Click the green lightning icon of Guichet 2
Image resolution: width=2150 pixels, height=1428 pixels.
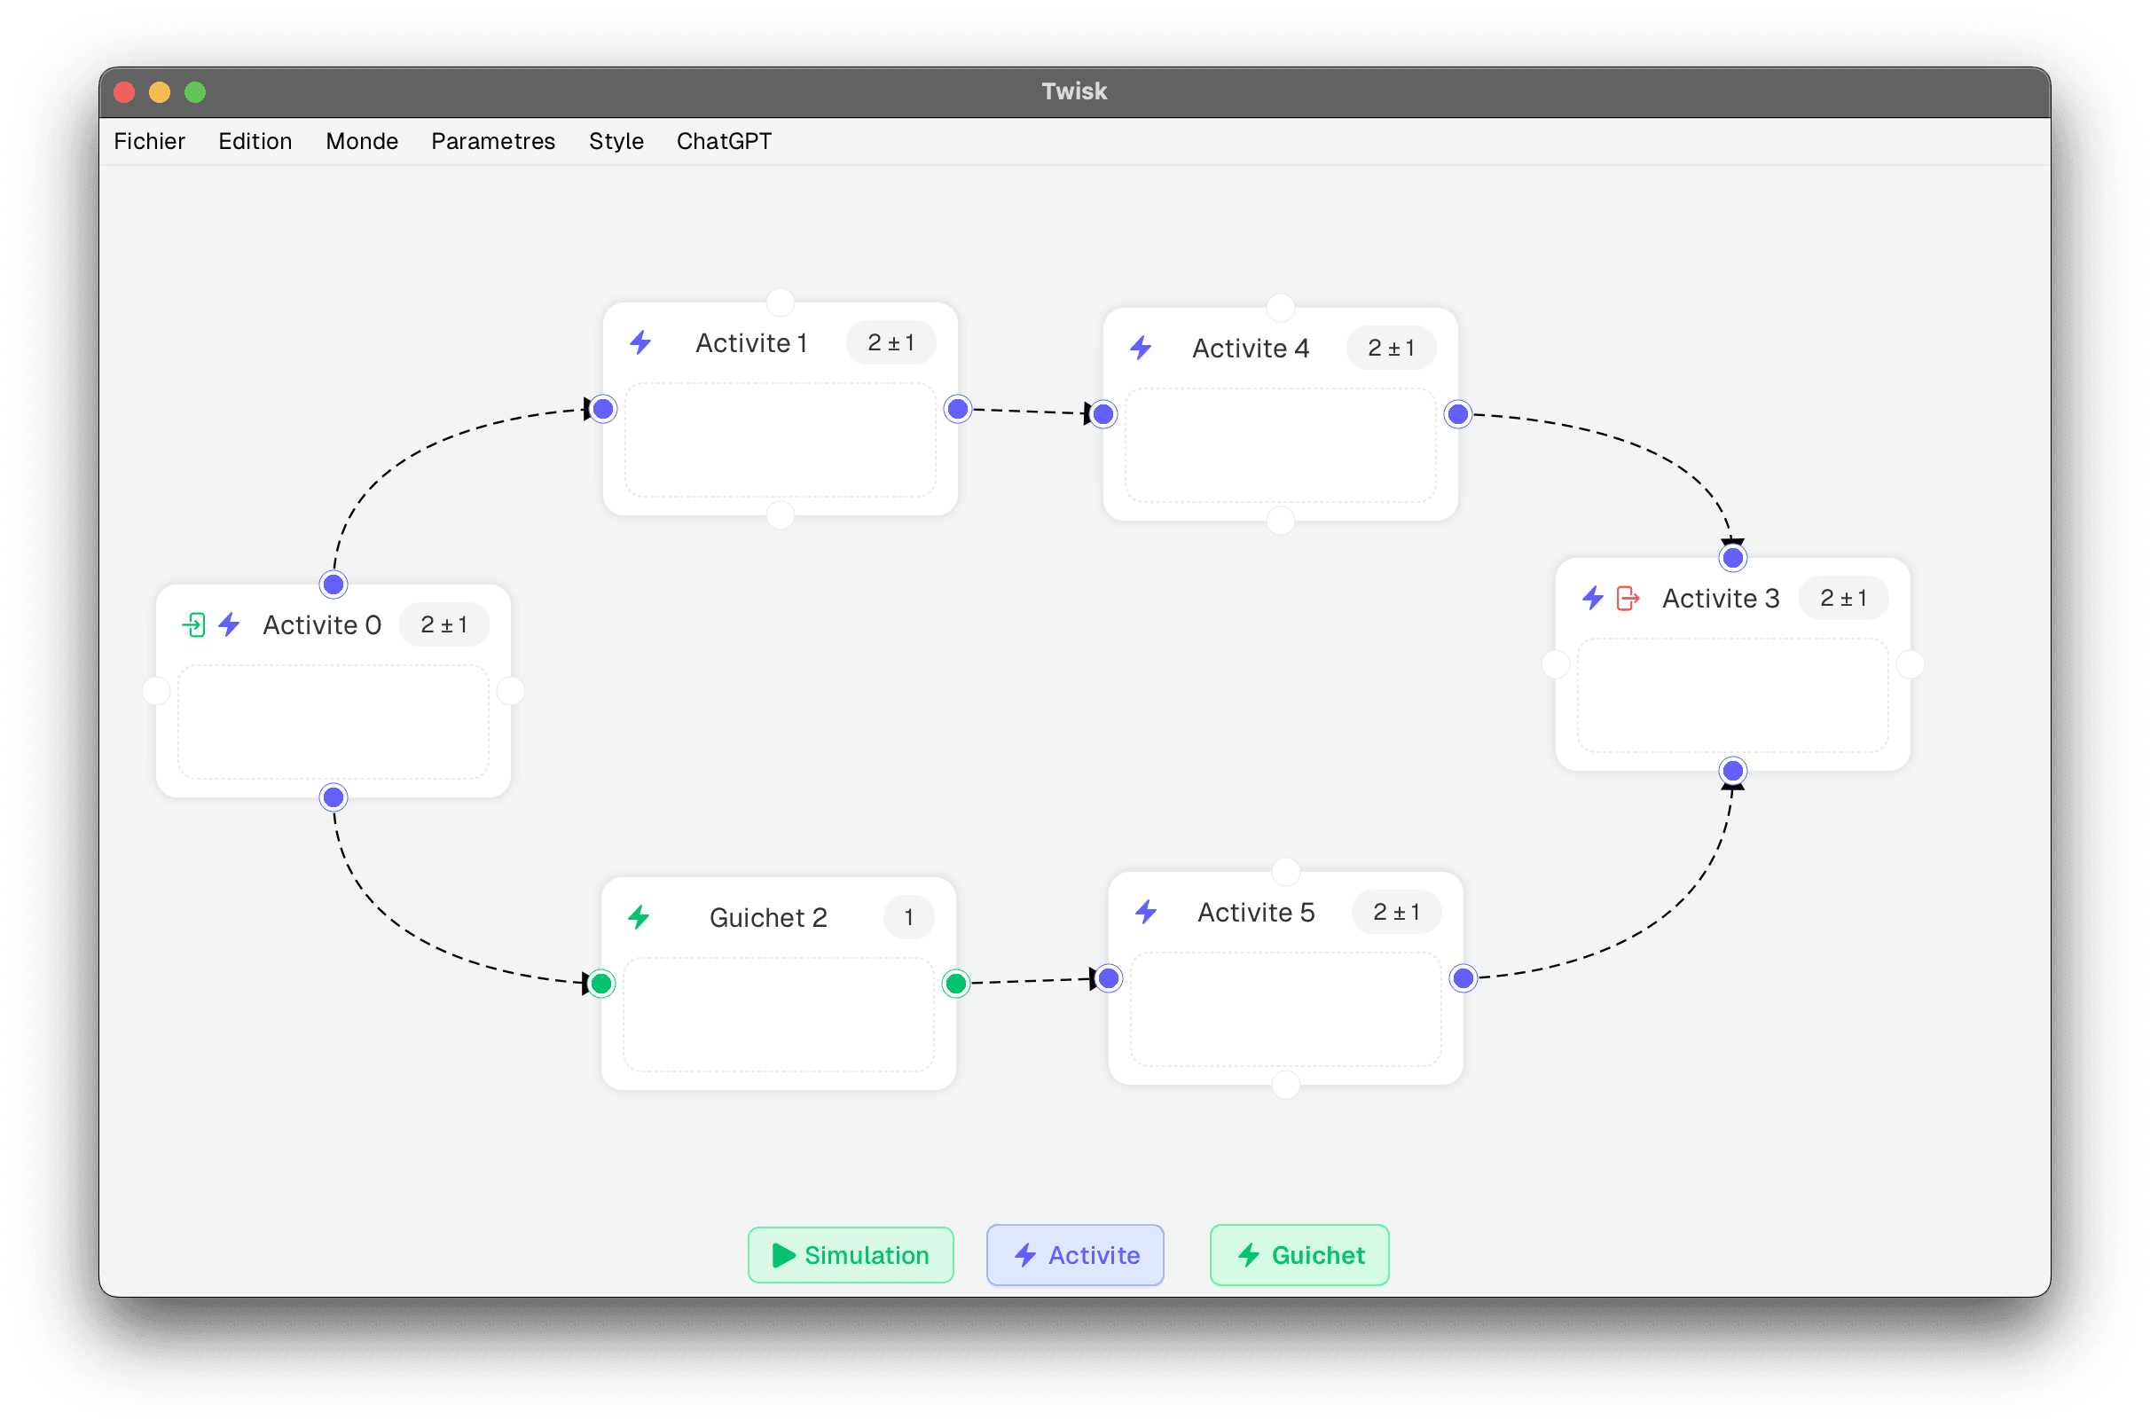[x=640, y=917]
